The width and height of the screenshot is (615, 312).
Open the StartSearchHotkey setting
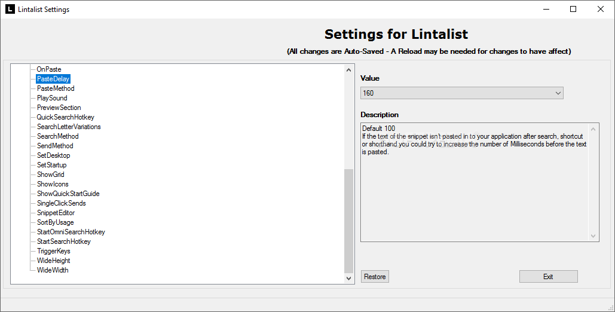(63, 241)
